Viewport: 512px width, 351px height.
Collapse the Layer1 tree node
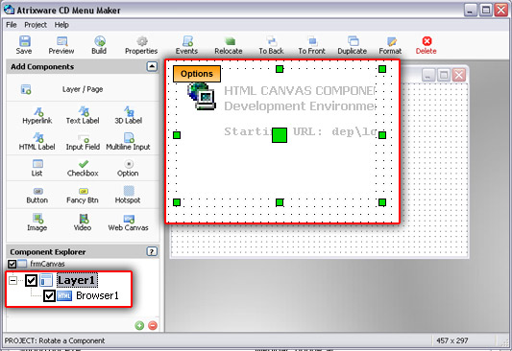pyautogui.click(x=12, y=280)
